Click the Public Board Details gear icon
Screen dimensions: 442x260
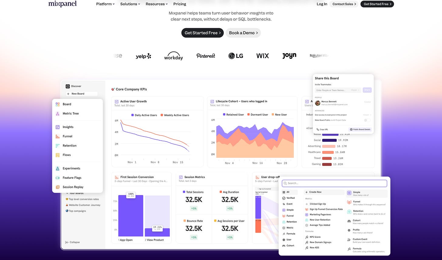click(352, 130)
